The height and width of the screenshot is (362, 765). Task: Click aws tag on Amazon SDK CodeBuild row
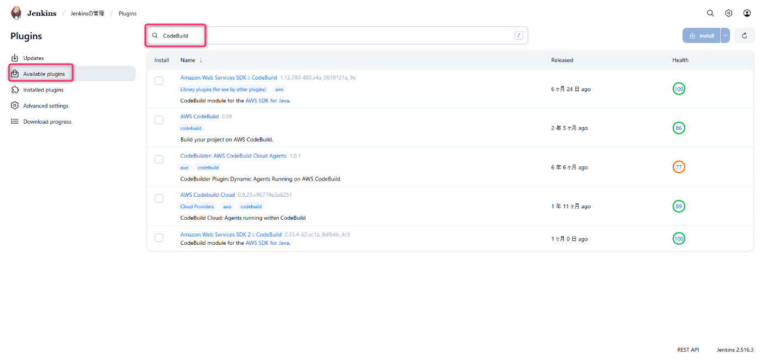click(x=279, y=89)
